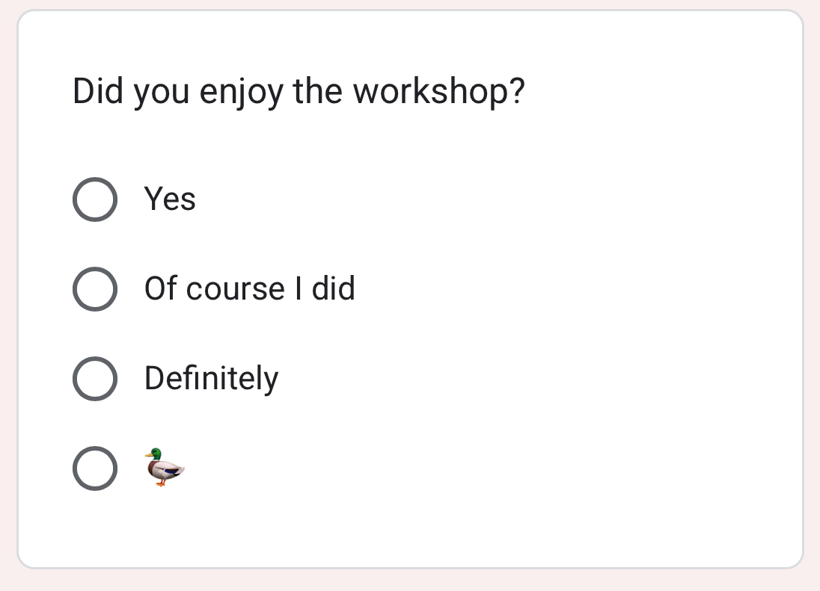820x591 pixels.
Task: Choose the "Of course I did" radio button
Action: coord(95,288)
